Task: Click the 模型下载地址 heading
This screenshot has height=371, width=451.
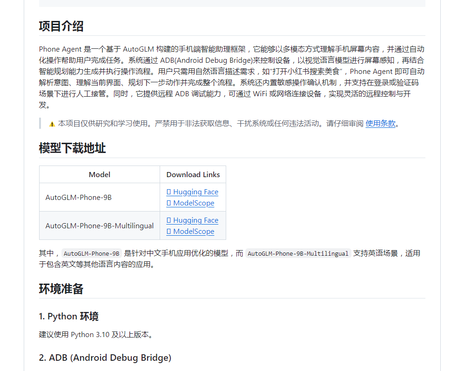Action: pos(72,148)
